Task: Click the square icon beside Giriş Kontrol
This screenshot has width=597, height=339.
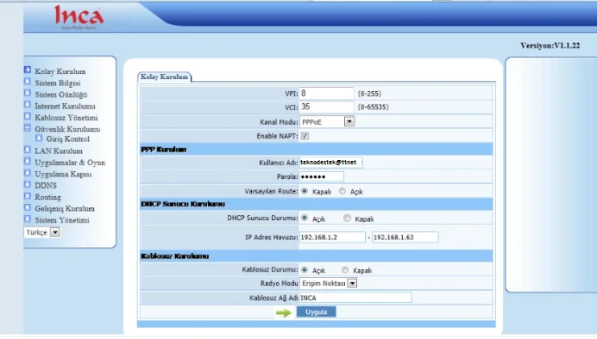Action: [39, 138]
